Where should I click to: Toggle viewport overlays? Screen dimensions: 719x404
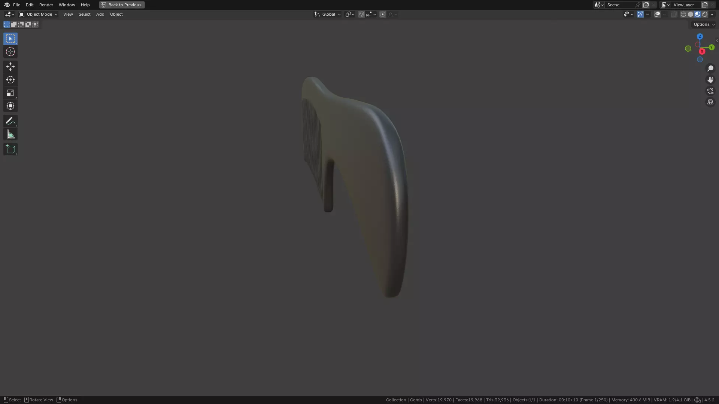pos(657,14)
